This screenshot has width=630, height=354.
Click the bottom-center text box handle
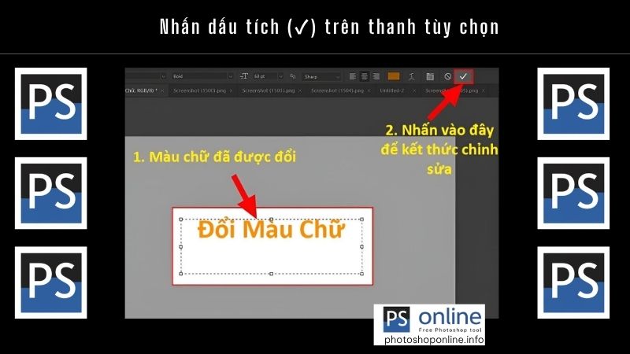[271, 274]
